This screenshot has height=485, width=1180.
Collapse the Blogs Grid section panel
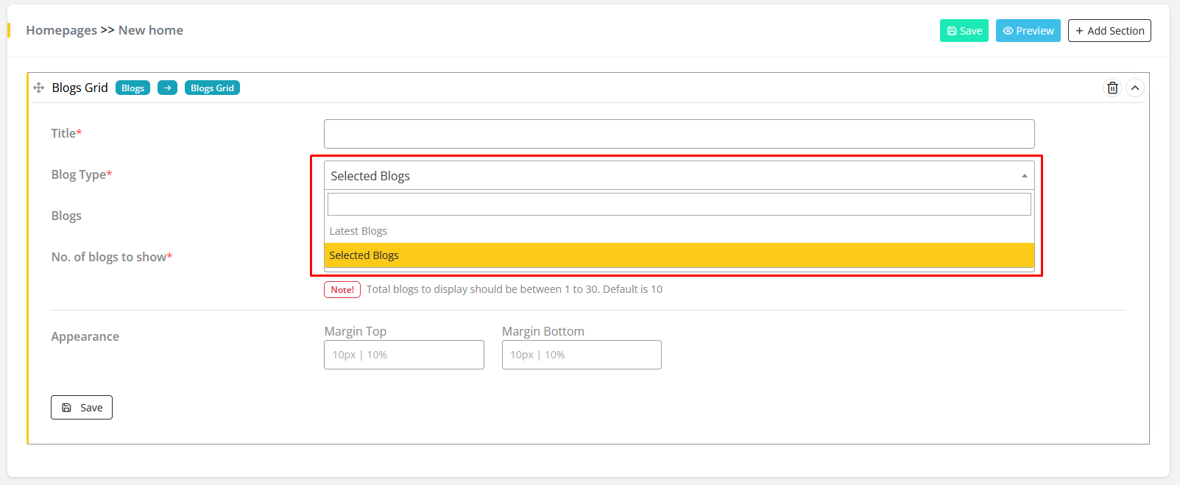1135,88
